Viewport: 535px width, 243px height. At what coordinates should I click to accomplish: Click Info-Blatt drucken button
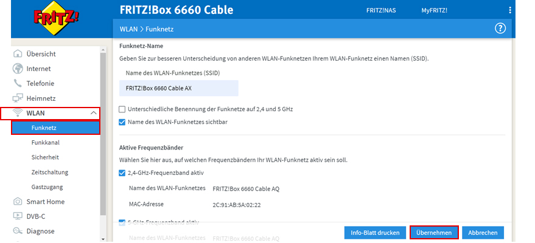point(375,233)
